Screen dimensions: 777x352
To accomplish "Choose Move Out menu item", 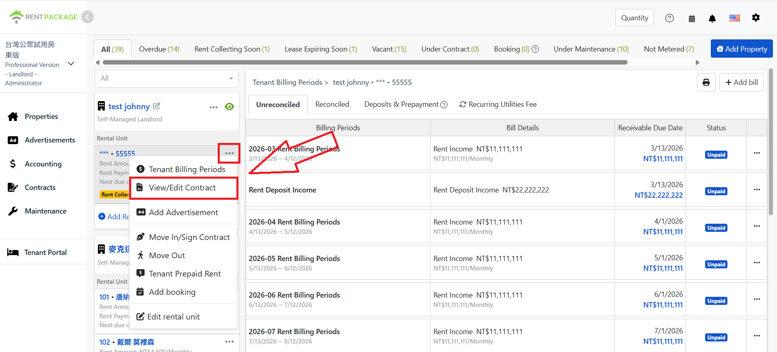I will 183,255.
